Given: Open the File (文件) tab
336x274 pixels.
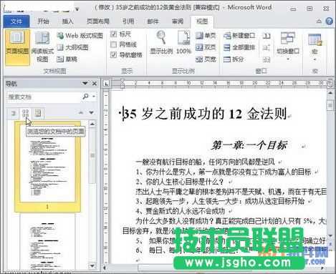Looking at the screenshot, I should [16, 21].
